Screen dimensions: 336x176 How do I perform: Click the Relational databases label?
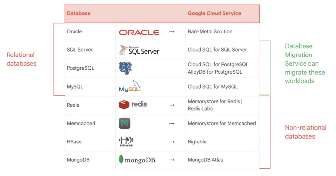[x=21, y=59]
